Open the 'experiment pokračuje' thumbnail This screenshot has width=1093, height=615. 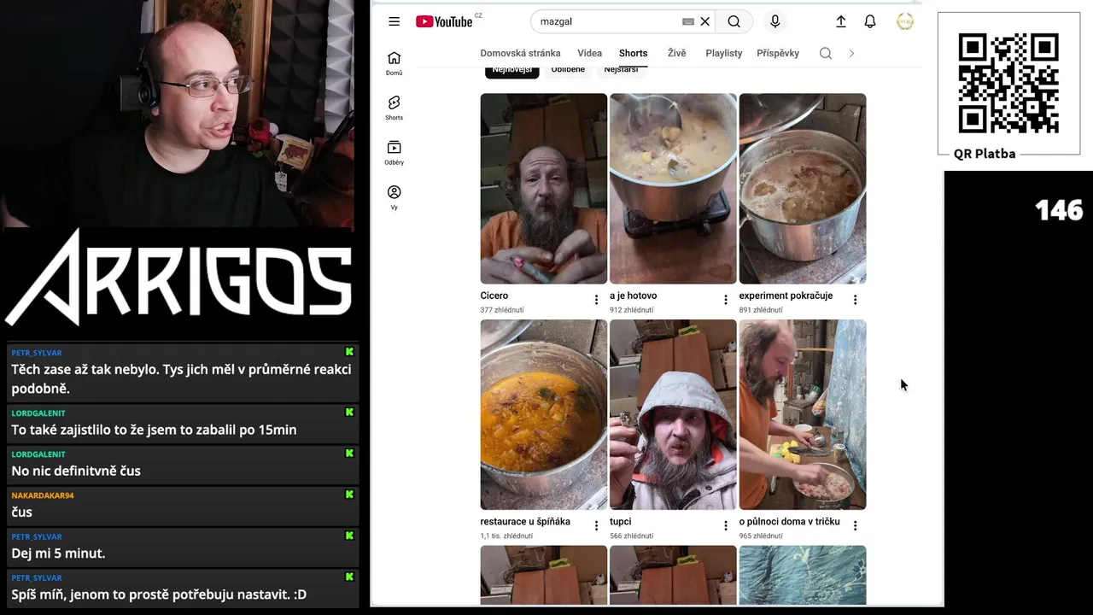803,189
